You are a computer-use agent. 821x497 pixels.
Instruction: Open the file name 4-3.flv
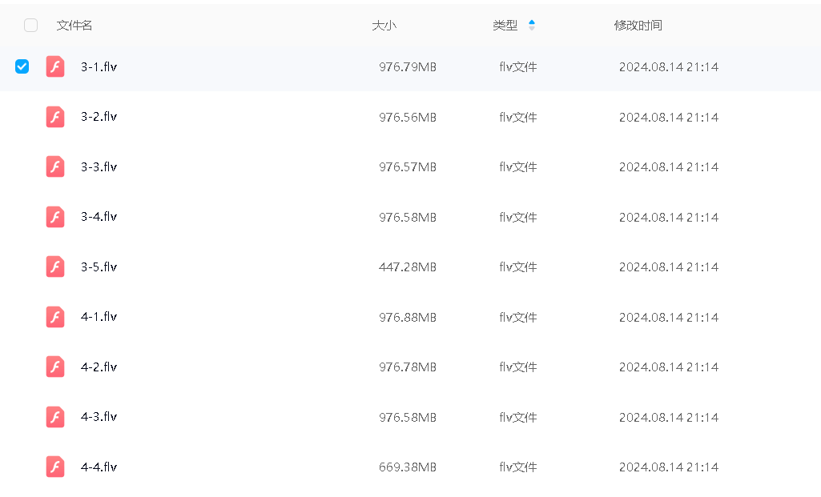(x=99, y=417)
